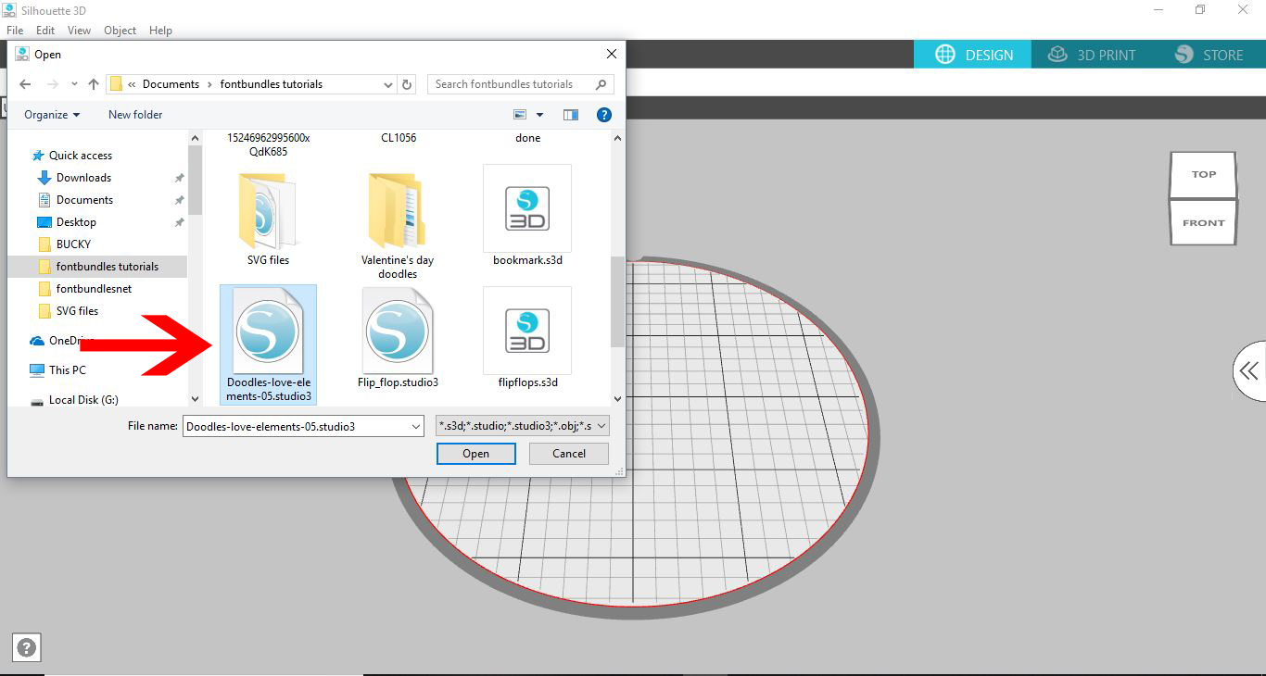Open the Edit menu

45,31
